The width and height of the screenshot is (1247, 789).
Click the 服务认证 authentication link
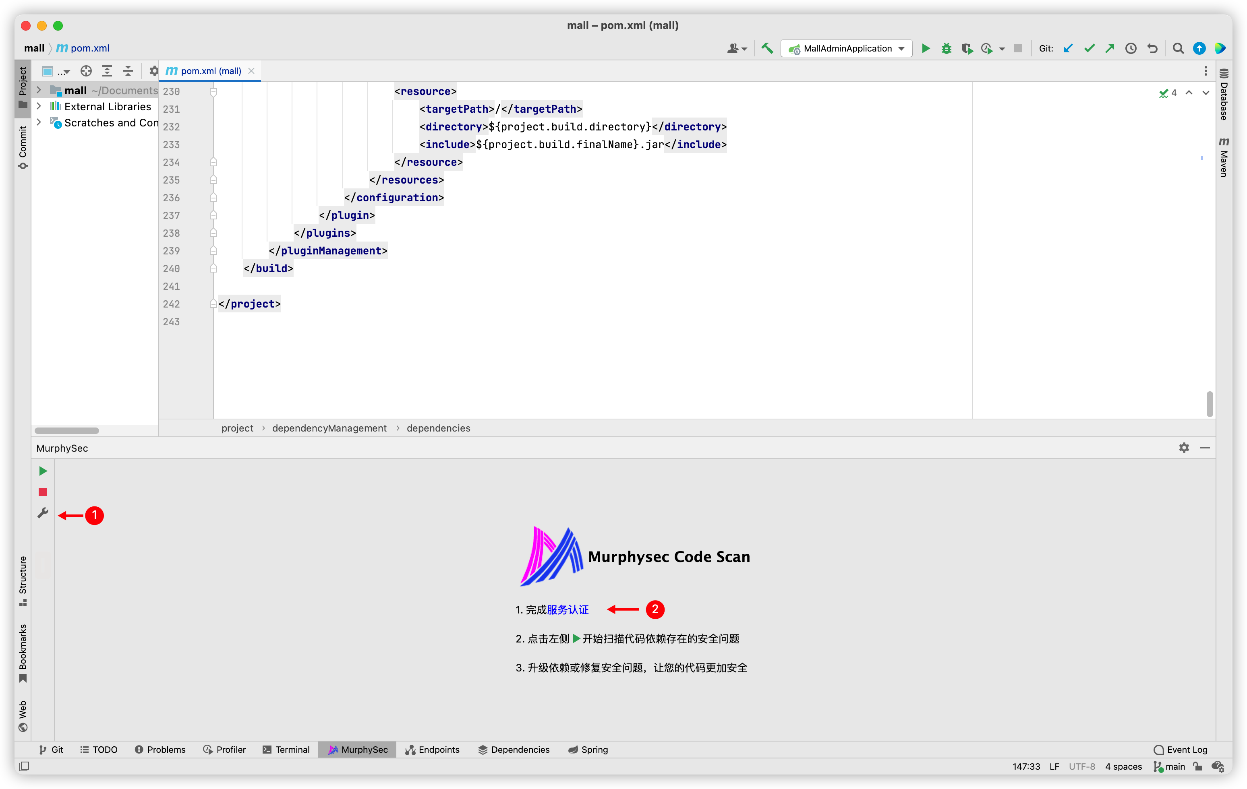click(568, 610)
